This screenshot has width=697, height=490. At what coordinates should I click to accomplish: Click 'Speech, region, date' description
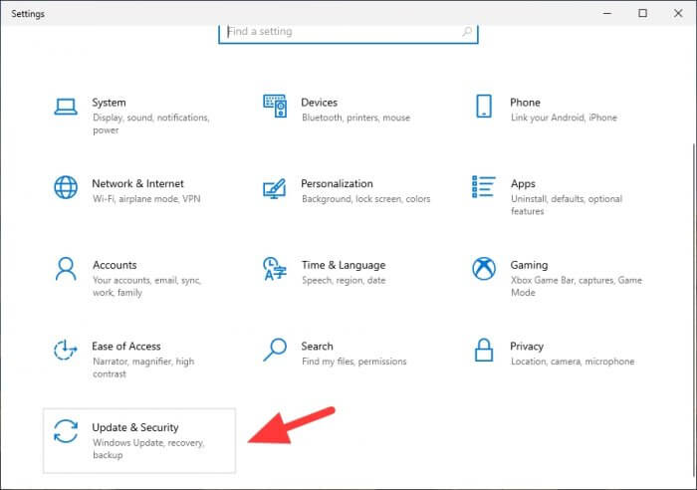point(344,280)
